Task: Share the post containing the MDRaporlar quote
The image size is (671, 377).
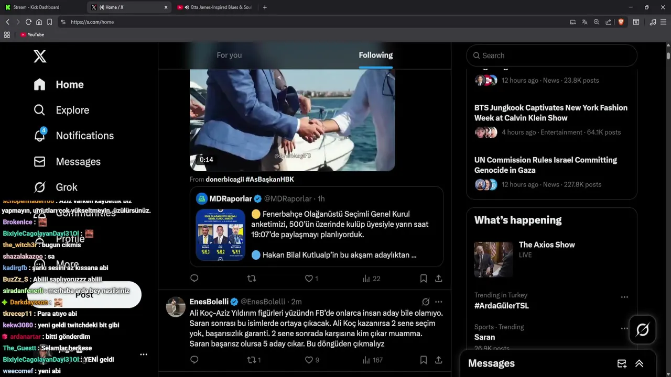Action: (x=439, y=279)
